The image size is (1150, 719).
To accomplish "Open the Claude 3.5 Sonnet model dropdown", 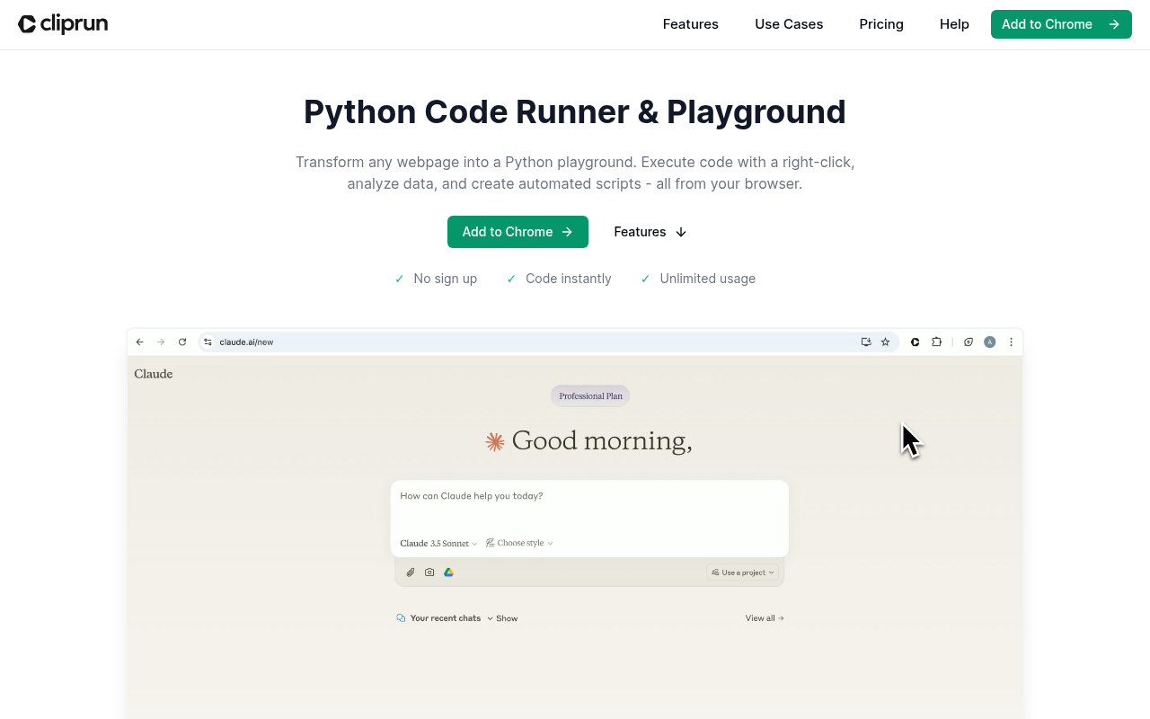I will pos(438,543).
